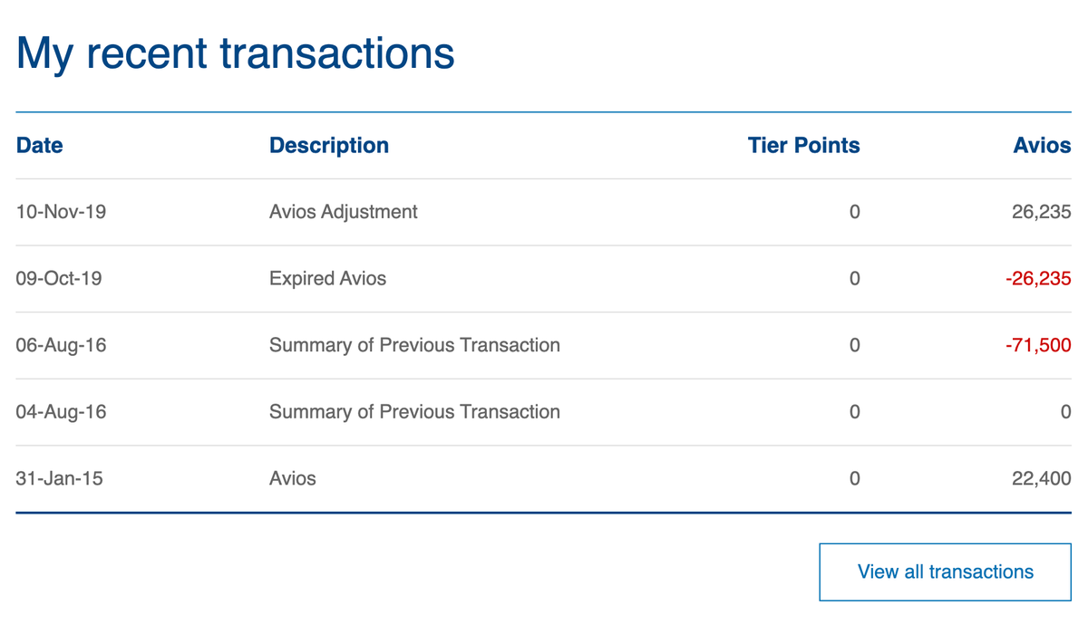Click the 26,235 Avios amount

1041,212
